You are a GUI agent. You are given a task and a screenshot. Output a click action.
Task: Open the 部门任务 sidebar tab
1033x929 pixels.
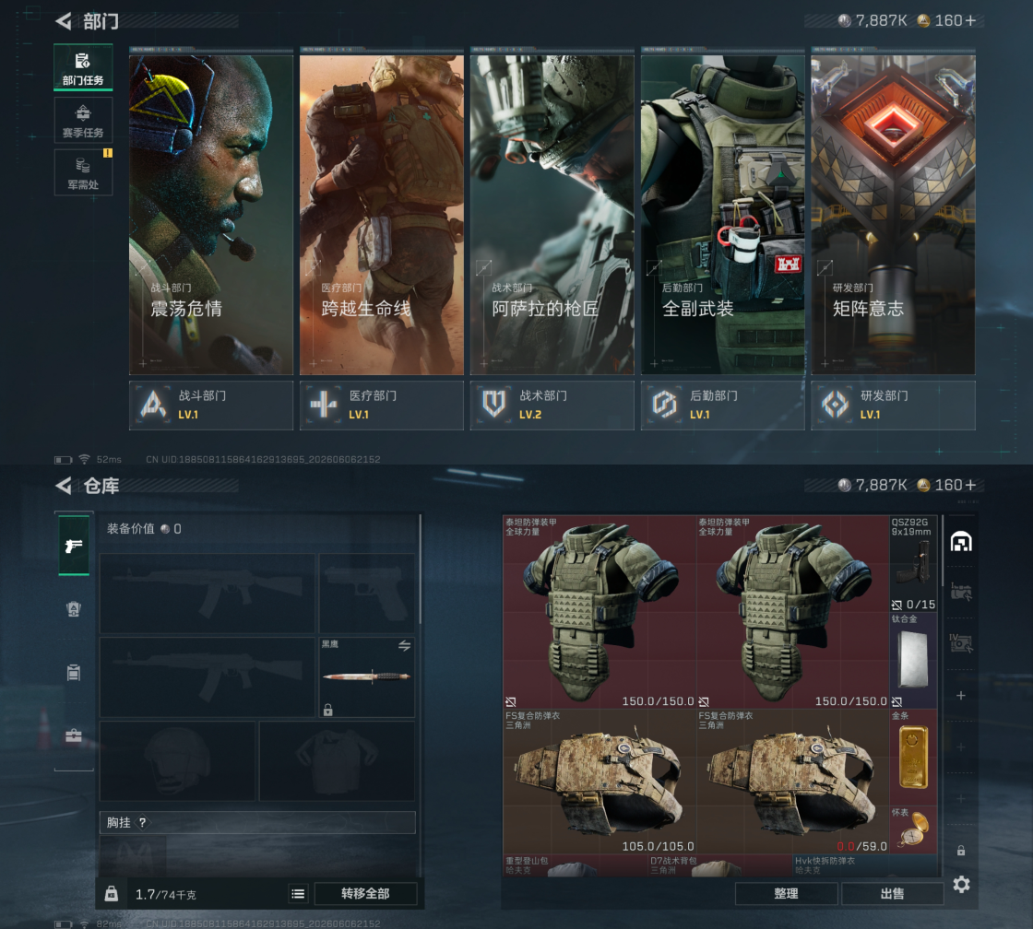83,67
